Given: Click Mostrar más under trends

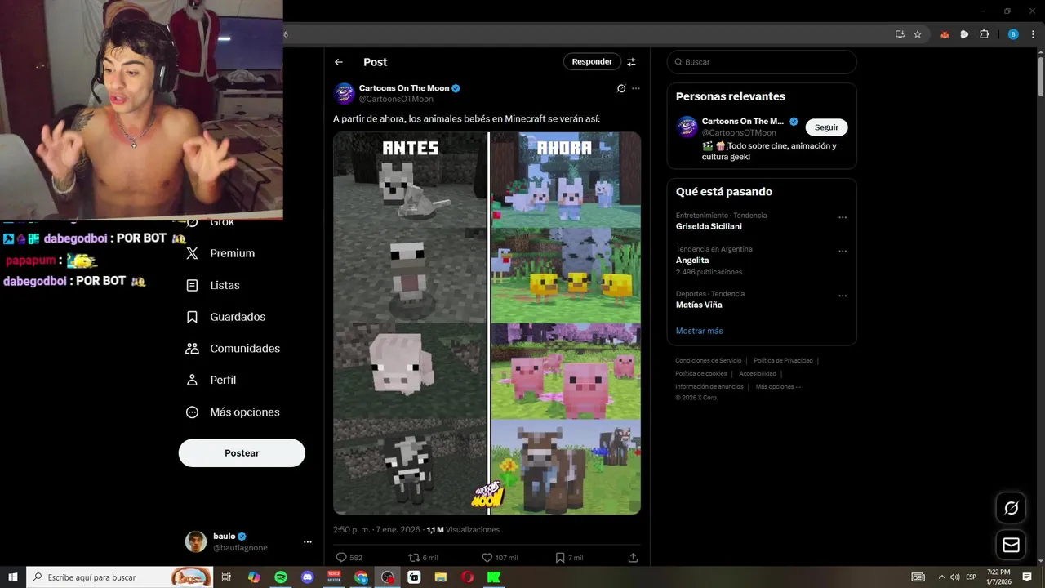Looking at the screenshot, I should tap(699, 331).
